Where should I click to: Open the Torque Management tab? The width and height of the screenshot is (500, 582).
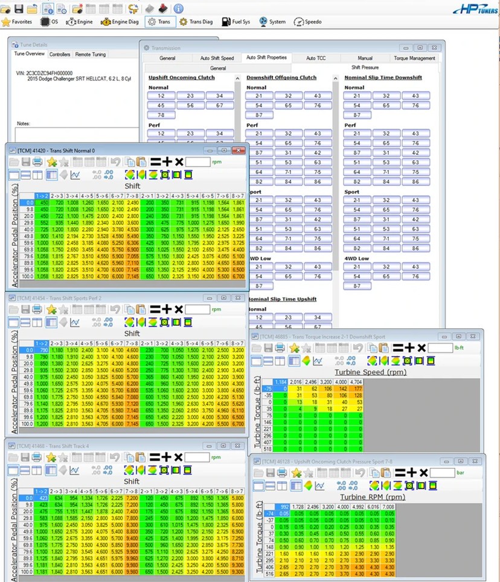[x=414, y=58]
